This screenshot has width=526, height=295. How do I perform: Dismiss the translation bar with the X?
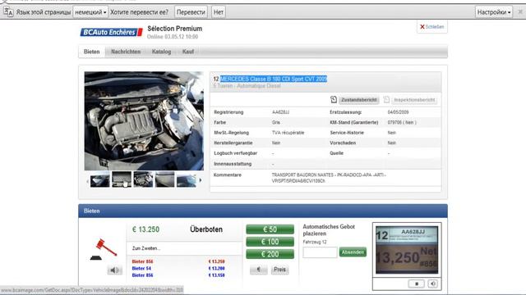point(520,12)
